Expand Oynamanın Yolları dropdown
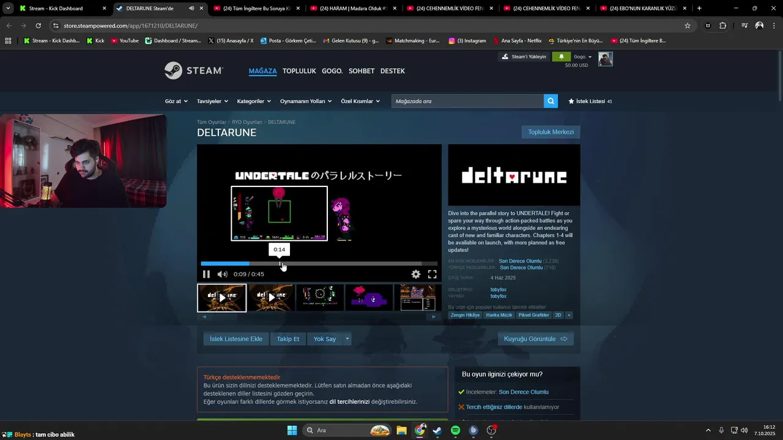 pyautogui.click(x=306, y=101)
